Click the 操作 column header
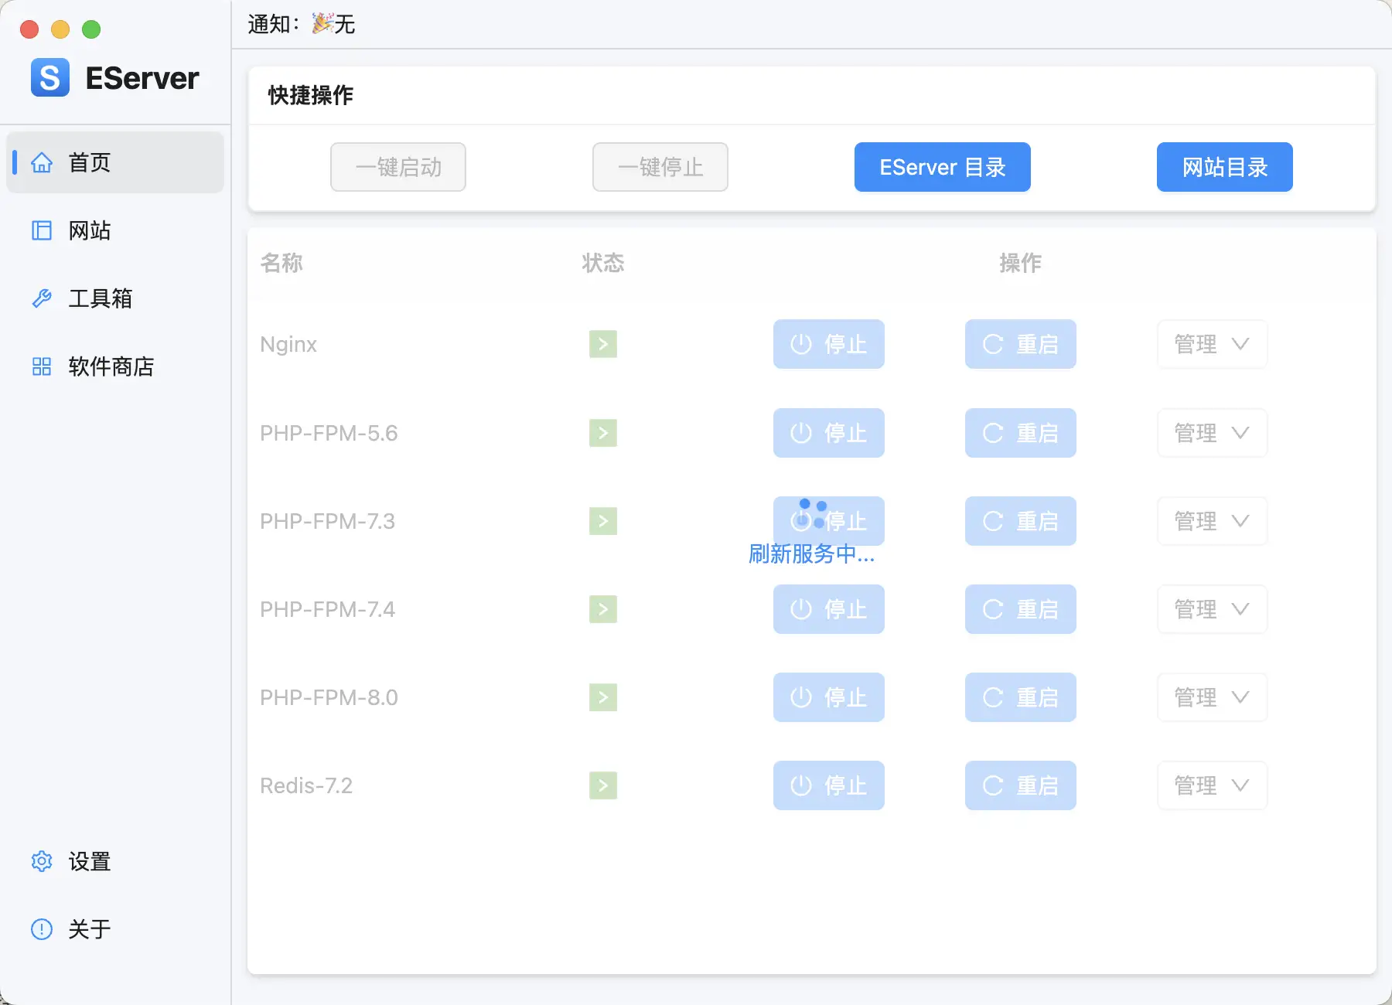 pos(1021,263)
